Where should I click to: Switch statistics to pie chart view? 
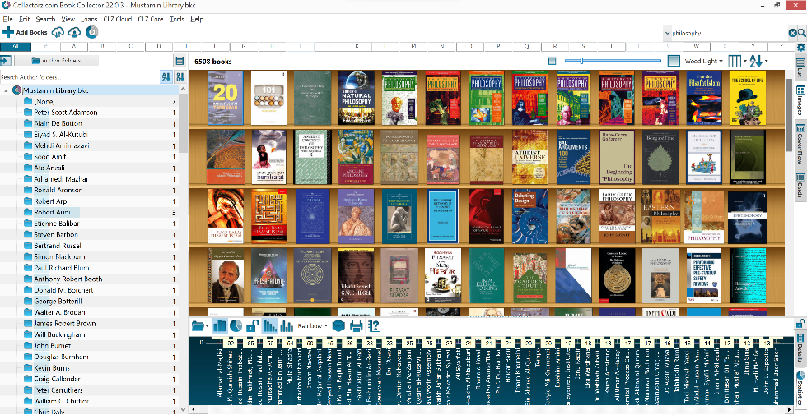tap(236, 326)
